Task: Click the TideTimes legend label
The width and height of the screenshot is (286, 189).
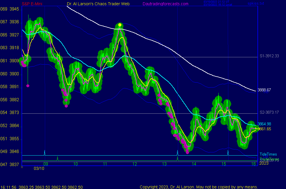Action: (268, 154)
